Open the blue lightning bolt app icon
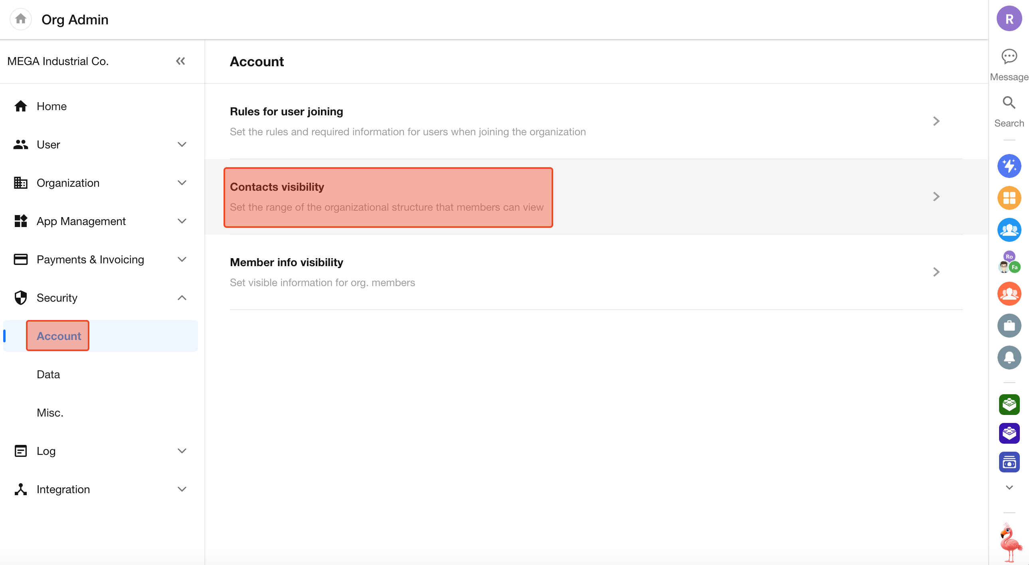Viewport: 1029px width, 565px height. pyautogui.click(x=1009, y=166)
